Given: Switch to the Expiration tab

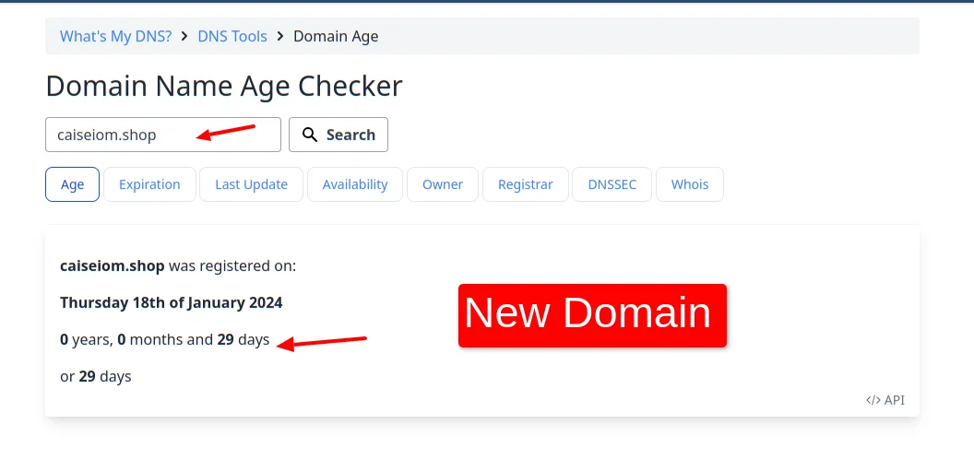Looking at the screenshot, I should (149, 184).
